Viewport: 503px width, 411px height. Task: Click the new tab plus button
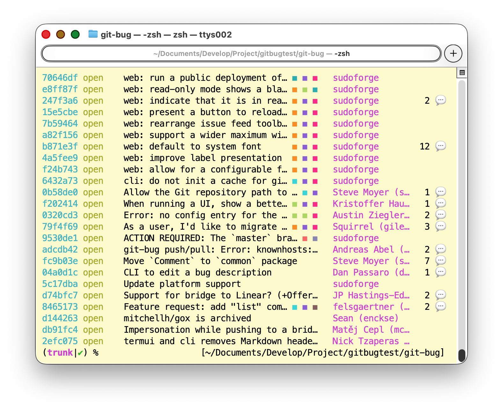pos(453,53)
